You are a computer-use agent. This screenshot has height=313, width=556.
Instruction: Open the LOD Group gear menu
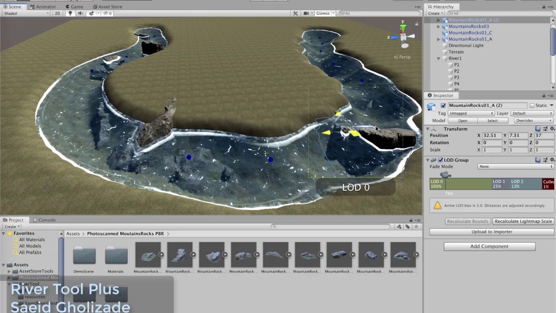point(552,160)
